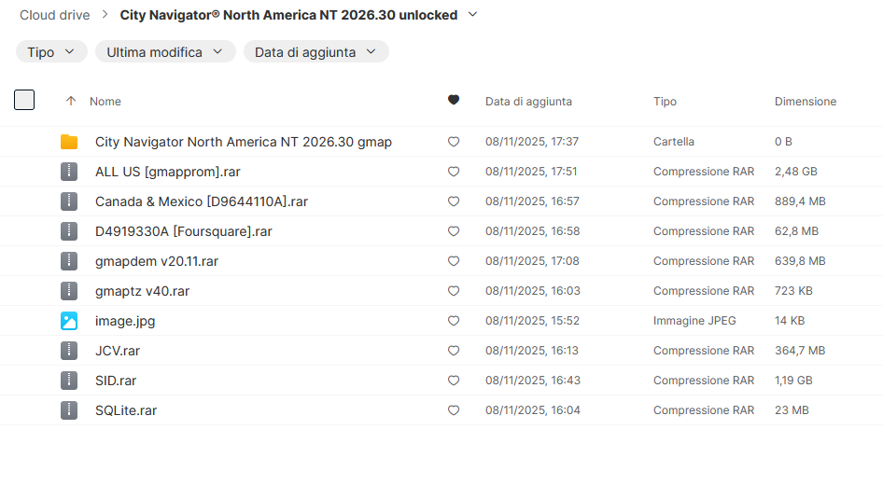Click the archive icon next to SQLite.rar
The width and height of the screenshot is (883, 485).
coord(69,410)
